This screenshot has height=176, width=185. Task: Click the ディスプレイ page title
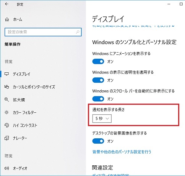(108, 19)
